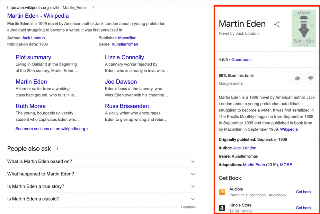
Task: Open the Goodreads rating link
Action: click(241, 60)
